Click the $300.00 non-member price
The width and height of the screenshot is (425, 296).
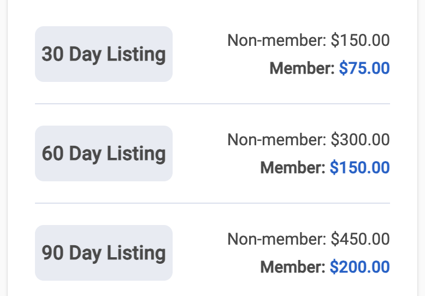coord(360,140)
